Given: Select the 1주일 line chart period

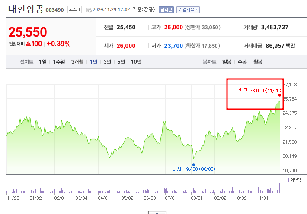Looking at the screenshot, I should [59, 62].
